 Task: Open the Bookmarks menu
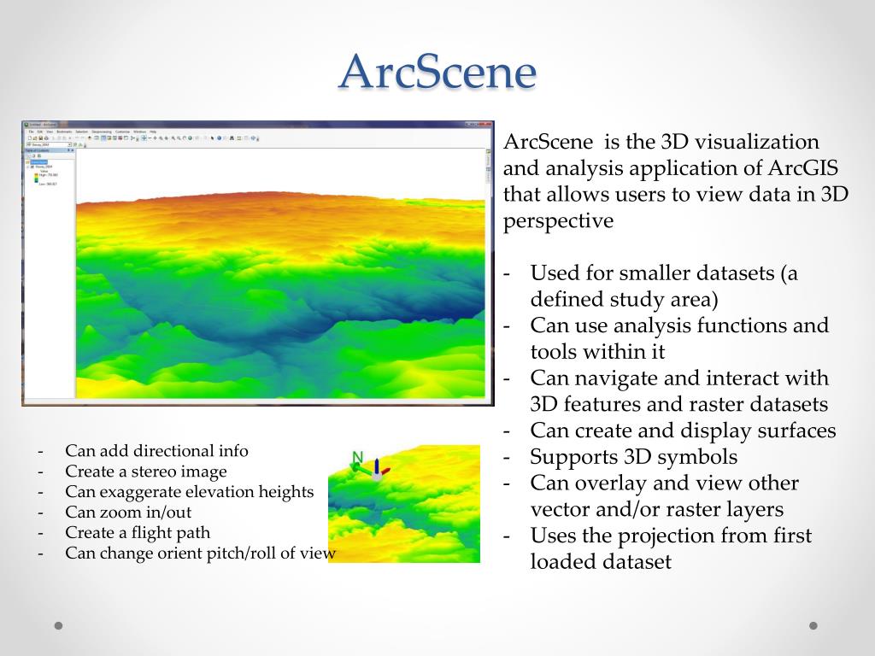[x=64, y=132]
